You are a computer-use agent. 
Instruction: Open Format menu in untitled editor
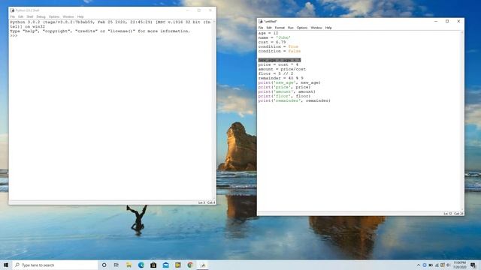[x=280, y=28]
